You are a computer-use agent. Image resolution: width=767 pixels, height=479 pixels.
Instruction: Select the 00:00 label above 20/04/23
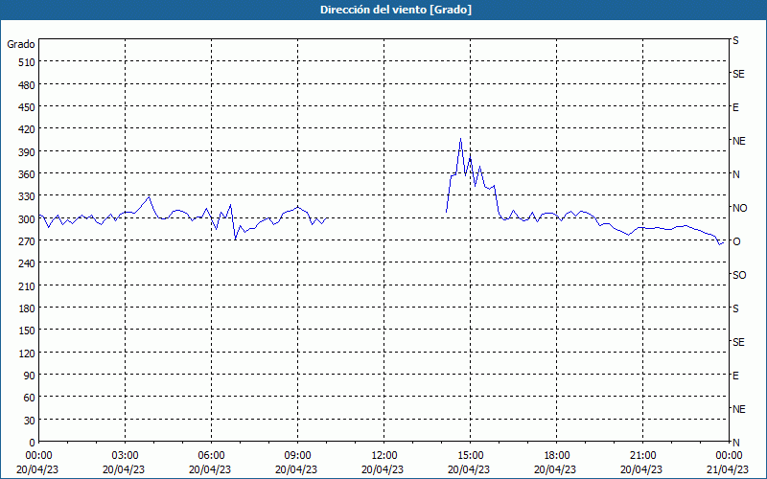[x=38, y=456]
